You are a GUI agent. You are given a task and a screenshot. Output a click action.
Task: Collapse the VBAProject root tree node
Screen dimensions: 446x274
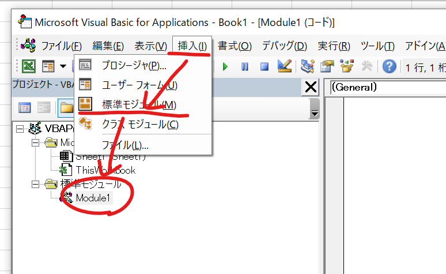pyautogui.click(x=20, y=128)
